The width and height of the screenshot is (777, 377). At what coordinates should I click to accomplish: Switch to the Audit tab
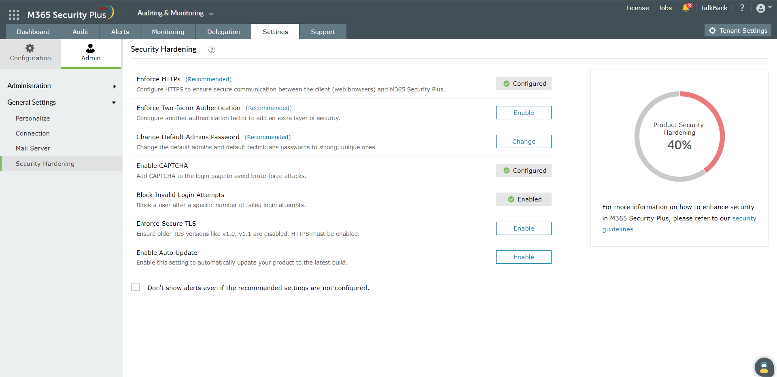pos(81,32)
